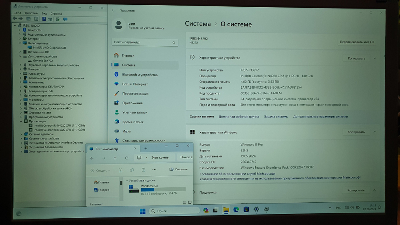Viewport: 400px width, 225px height.
Task: Expand the Bluetooth node in Device Manager
Action: [20, 30]
